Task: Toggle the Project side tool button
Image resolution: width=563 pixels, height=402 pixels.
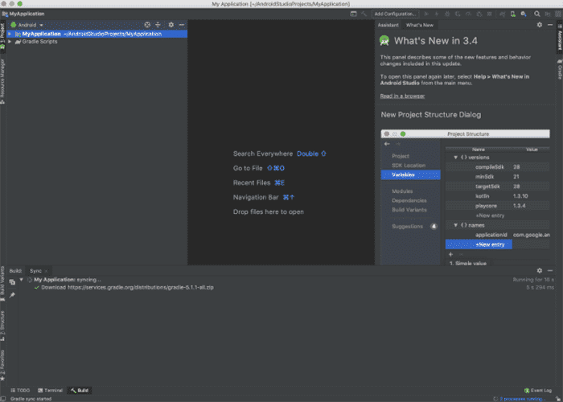Action: tap(3, 36)
